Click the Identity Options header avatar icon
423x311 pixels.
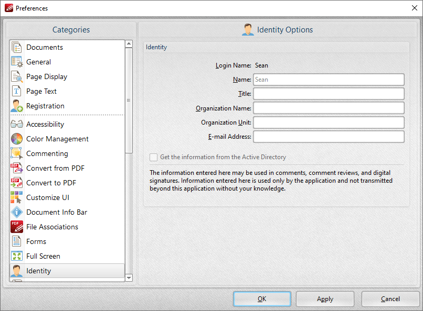point(248,30)
